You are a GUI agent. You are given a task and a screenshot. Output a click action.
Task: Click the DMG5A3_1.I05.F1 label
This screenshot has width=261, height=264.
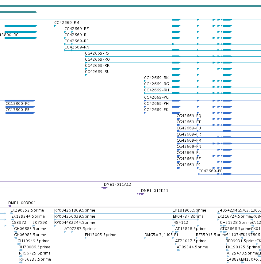coord(161,235)
